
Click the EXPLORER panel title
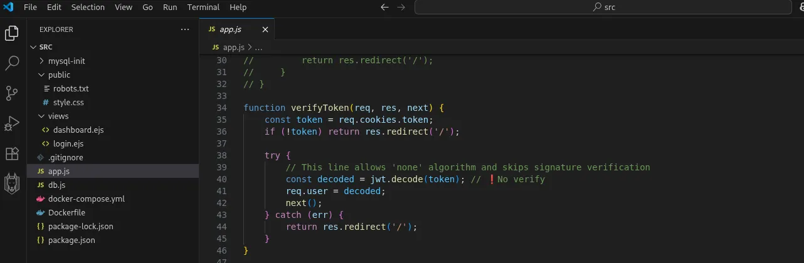[56, 29]
